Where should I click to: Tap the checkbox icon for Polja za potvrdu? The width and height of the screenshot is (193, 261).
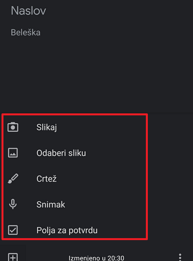click(x=13, y=230)
